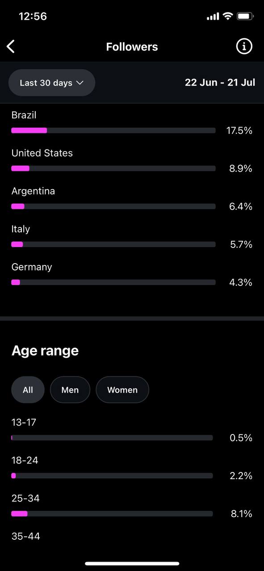Open the Last 30 days dropdown
This screenshot has width=264, height=571.
(52, 83)
